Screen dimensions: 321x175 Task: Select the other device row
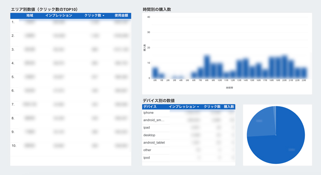tap(189, 150)
